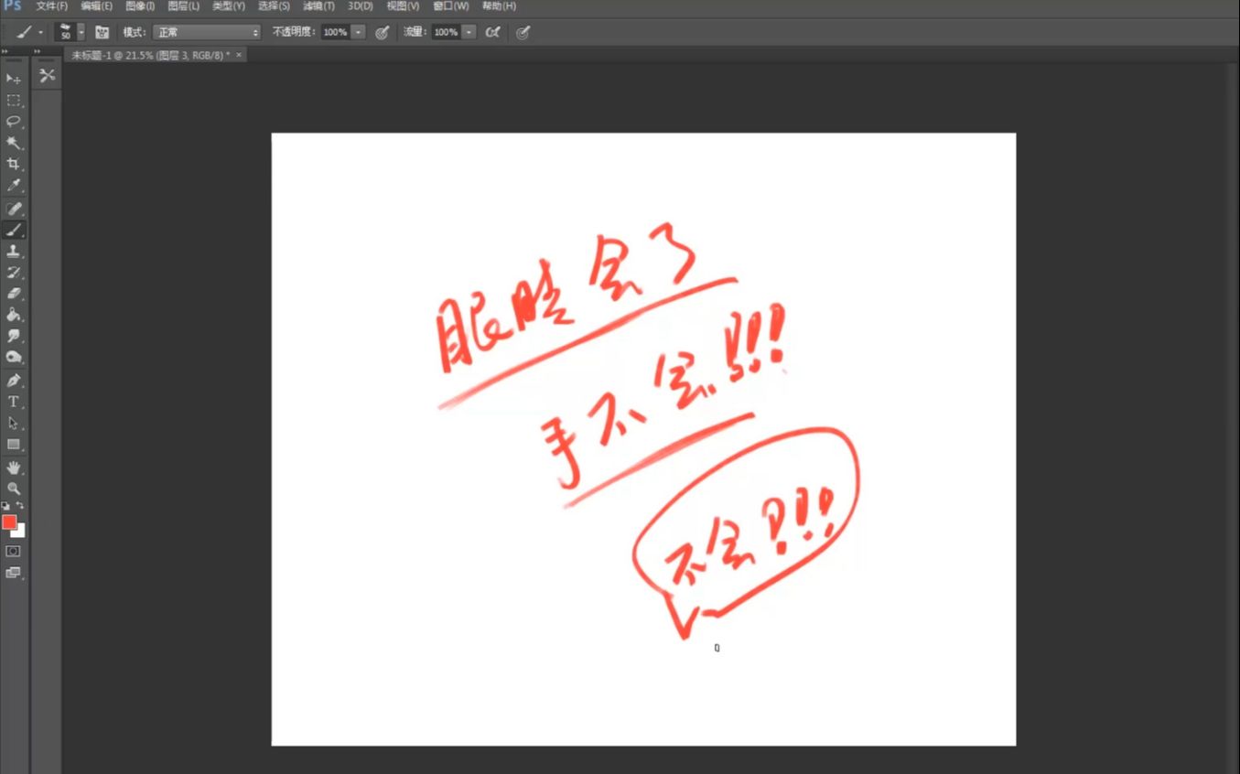Change the screen mode
The width and height of the screenshot is (1240, 774).
pyautogui.click(x=13, y=573)
